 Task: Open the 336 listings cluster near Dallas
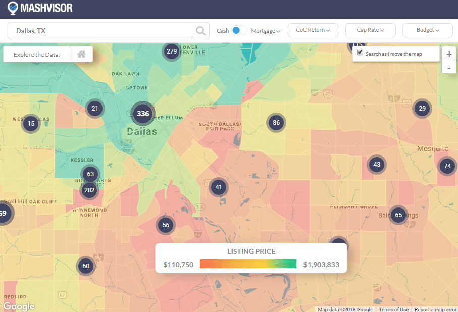[x=143, y=114]
